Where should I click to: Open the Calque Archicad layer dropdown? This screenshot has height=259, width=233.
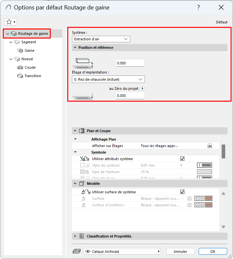click(122, 252)
